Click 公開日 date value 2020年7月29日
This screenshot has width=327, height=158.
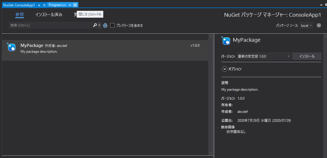tap(264, 121)
